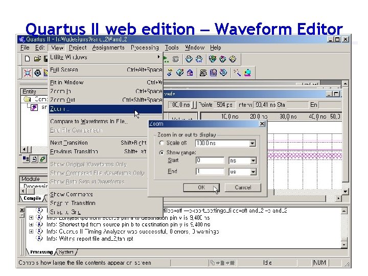Select the 'Scale of' radio button
Screen dimensions: 368x276
[162, 143]
